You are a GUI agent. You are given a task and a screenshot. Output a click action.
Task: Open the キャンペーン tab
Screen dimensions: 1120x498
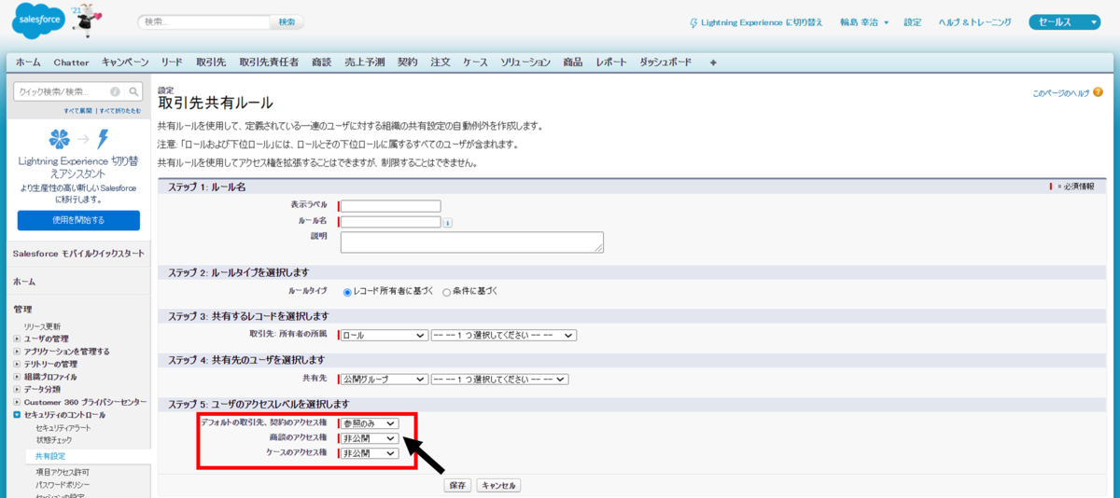(x=125, y=62)
